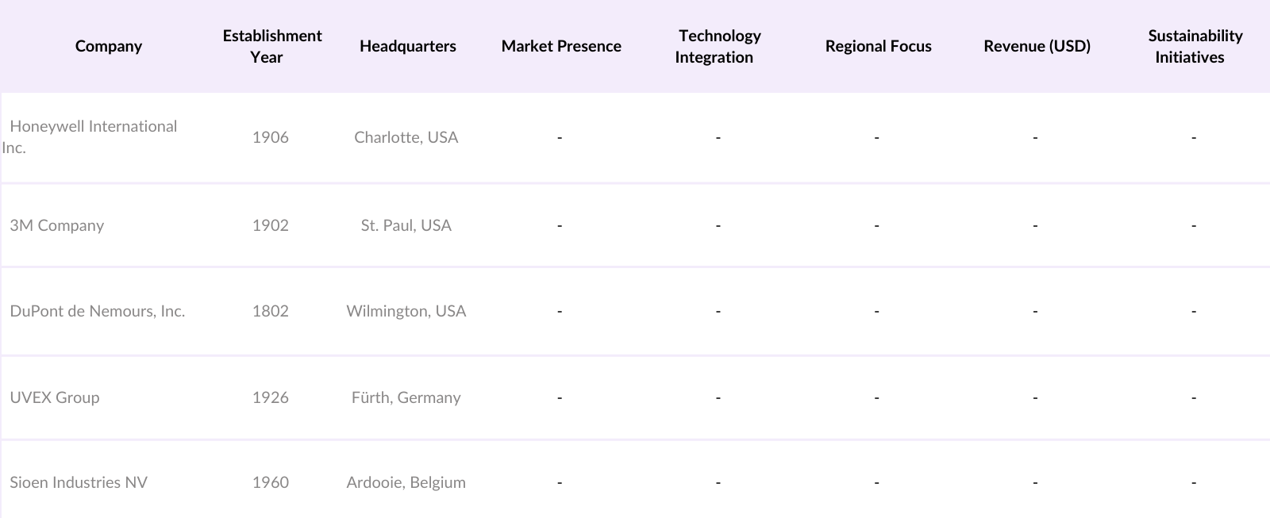Select the St. Paul, USA headquarters cell

[x=406, y=225]
